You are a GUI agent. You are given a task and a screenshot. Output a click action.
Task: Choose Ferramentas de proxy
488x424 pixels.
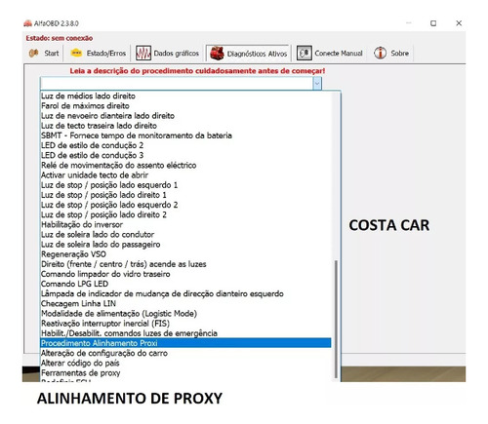click(x=185, y=373)
